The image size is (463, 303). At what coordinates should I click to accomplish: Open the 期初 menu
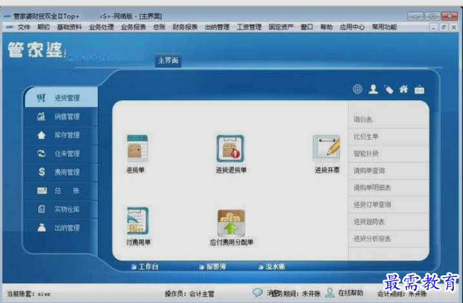pyautogui.click(x=43, y=27)
